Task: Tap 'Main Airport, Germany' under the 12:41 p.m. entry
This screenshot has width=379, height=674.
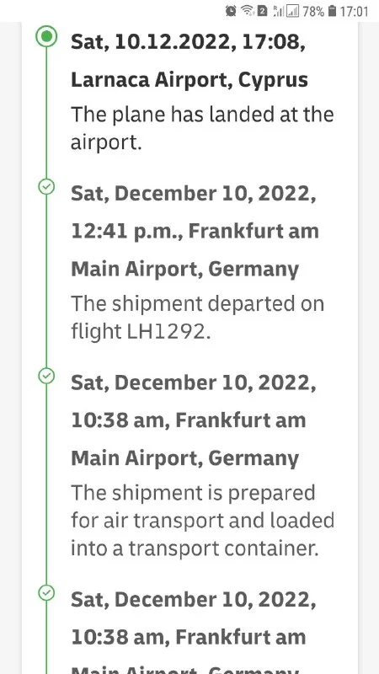Action: [x=184, y=270]
